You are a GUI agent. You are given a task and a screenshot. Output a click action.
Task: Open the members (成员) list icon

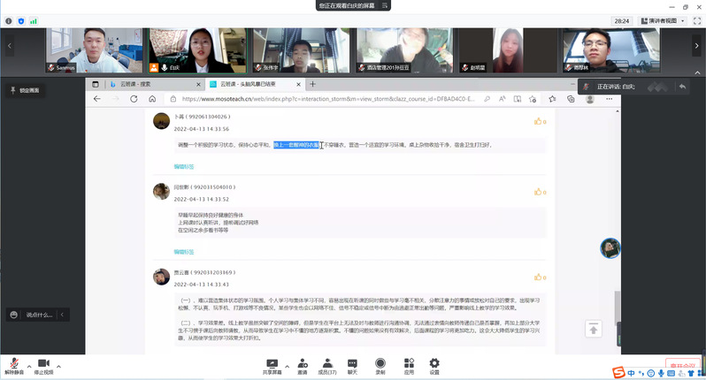point(326,363)
